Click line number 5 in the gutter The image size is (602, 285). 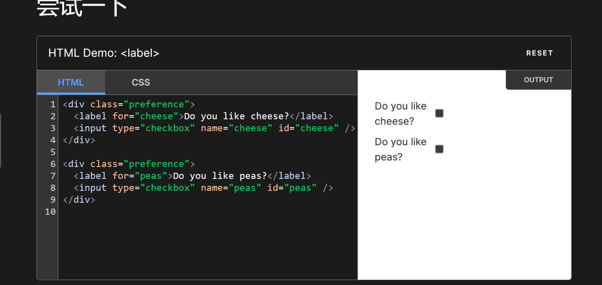(x=53, y=152)
